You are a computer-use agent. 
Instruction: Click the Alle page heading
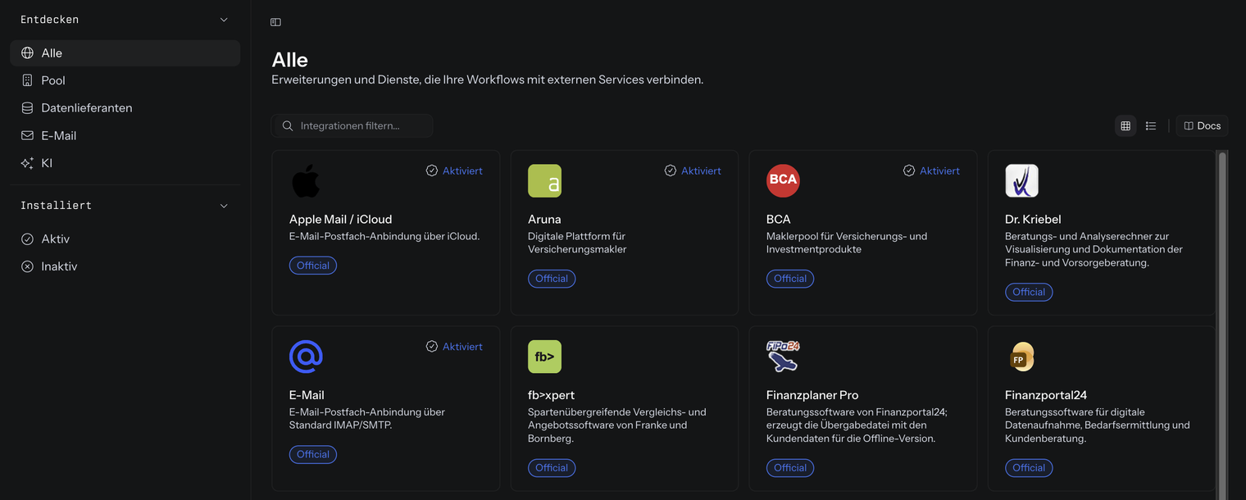point(290,60)
